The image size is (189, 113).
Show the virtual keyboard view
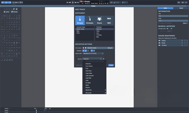[183, 2]
